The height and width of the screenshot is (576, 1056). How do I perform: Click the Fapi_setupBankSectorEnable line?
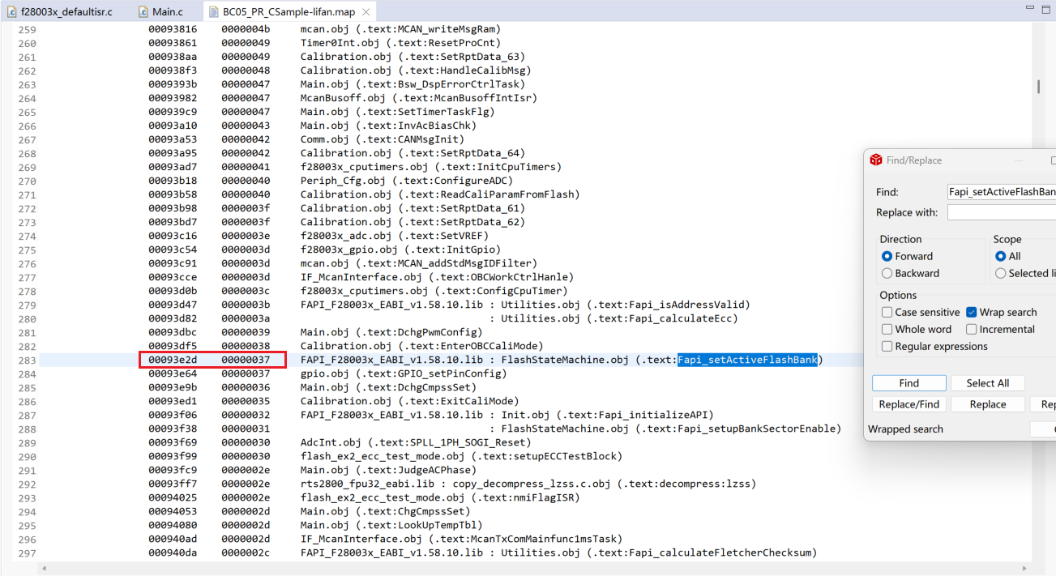(x=665, y=429)
